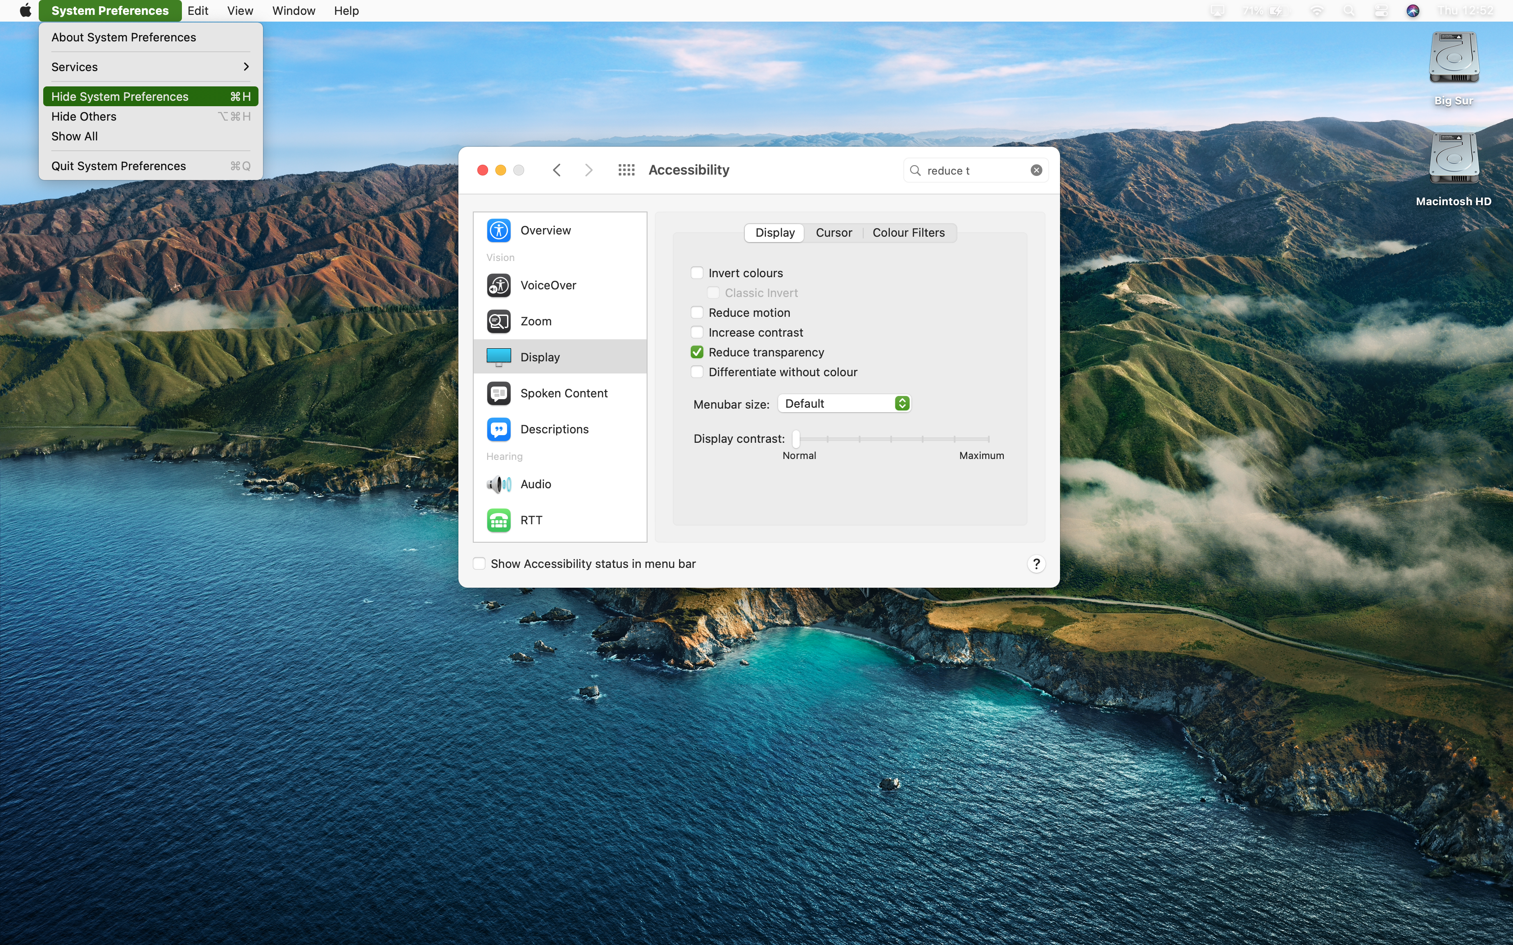Screen dimensions: 1513x945
Task: Click the Overview accessibility icon
Action: [498, 230]
